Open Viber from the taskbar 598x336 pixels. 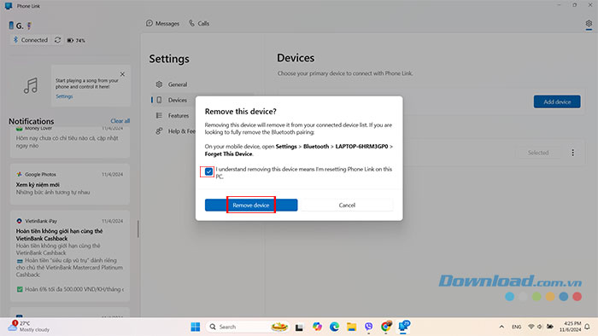click(368, 327)
